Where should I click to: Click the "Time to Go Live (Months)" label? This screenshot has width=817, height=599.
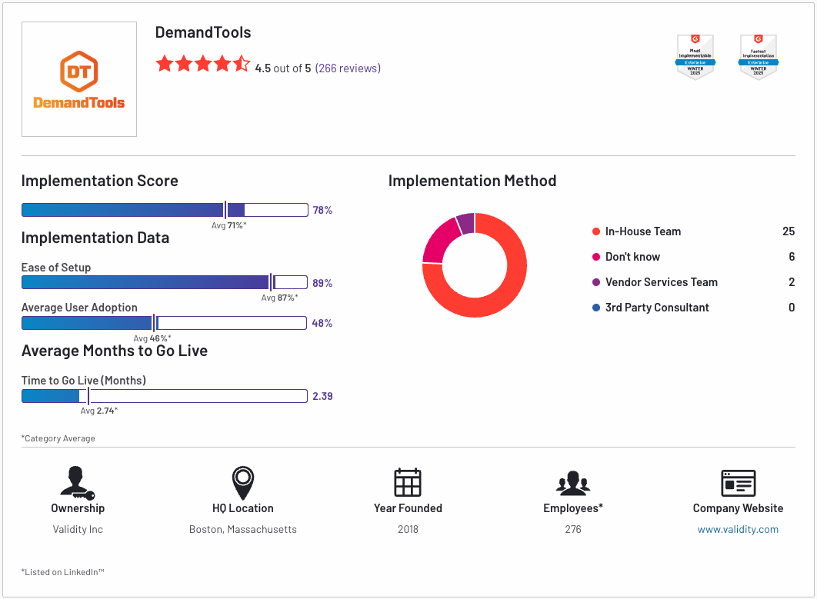(x=83, y=380)
